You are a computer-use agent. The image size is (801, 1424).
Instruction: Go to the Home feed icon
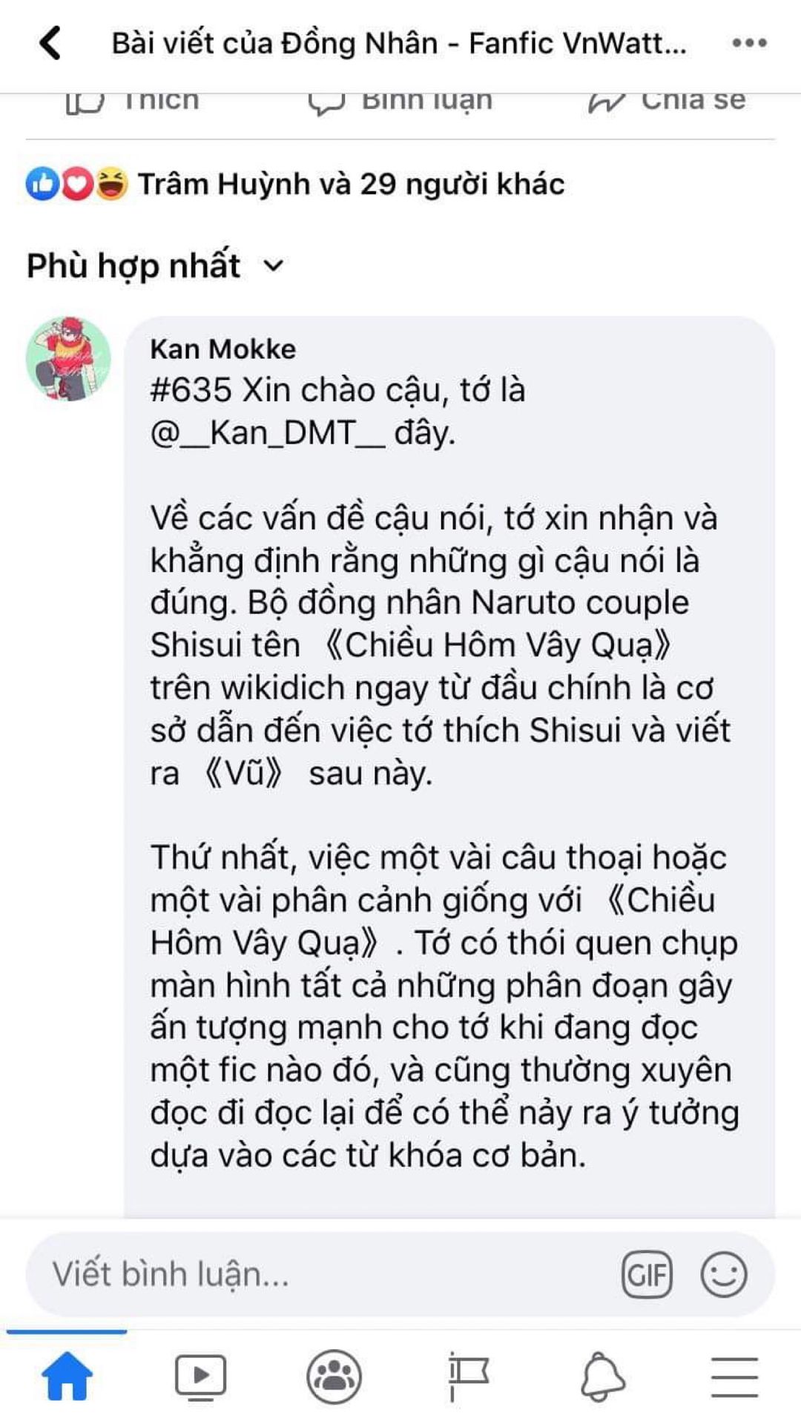tap(67, 1376)
